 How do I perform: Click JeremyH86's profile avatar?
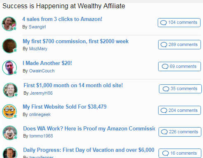[10, 90]
